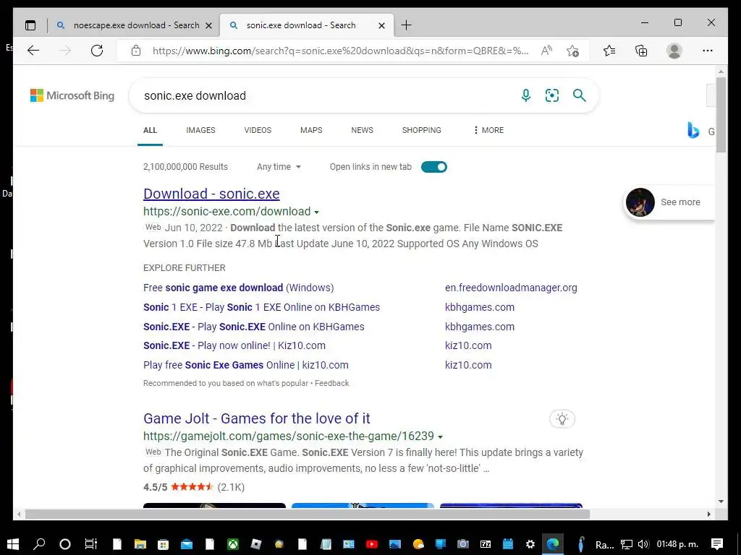The width and height of the screenshot is (741, 555).
Task: Close the noescape.exe download tab
Action: point(208,25)
